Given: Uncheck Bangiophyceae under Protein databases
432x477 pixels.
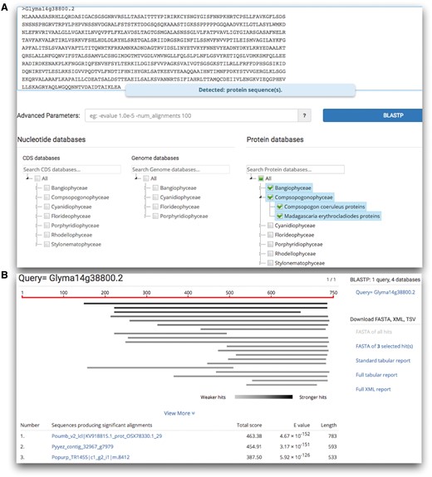Looking at the screenshot, I should pos(270,188).
